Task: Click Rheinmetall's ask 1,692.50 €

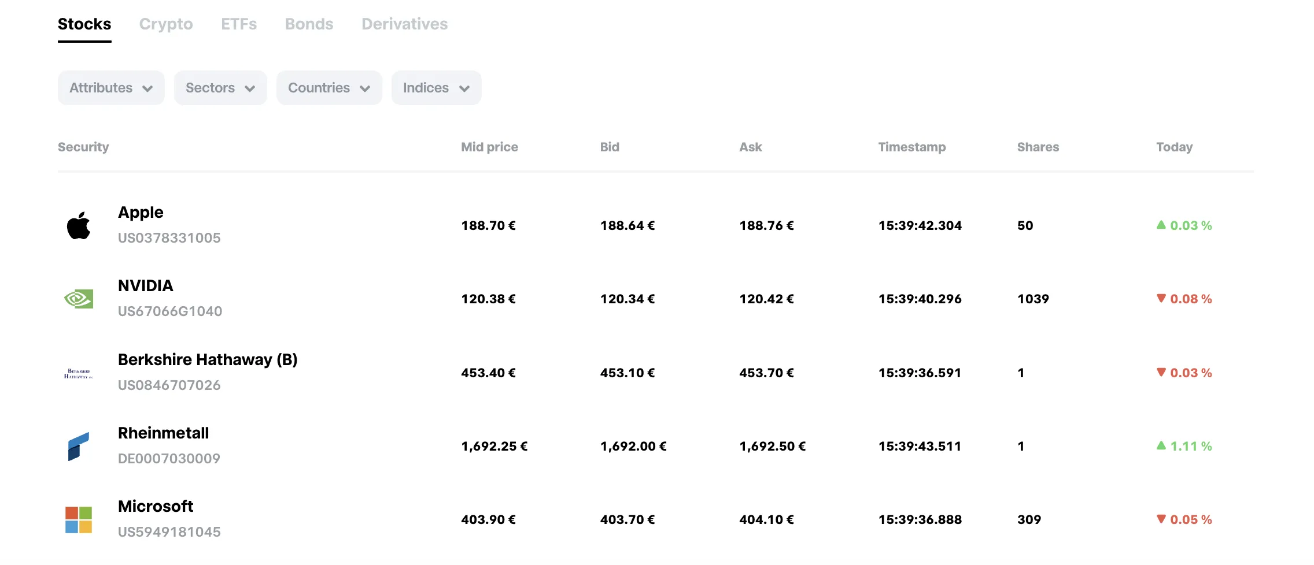Action: point(773,447)
